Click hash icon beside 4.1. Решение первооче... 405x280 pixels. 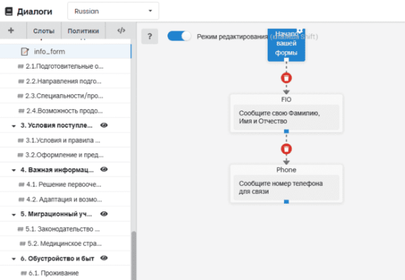coord(22,184)
